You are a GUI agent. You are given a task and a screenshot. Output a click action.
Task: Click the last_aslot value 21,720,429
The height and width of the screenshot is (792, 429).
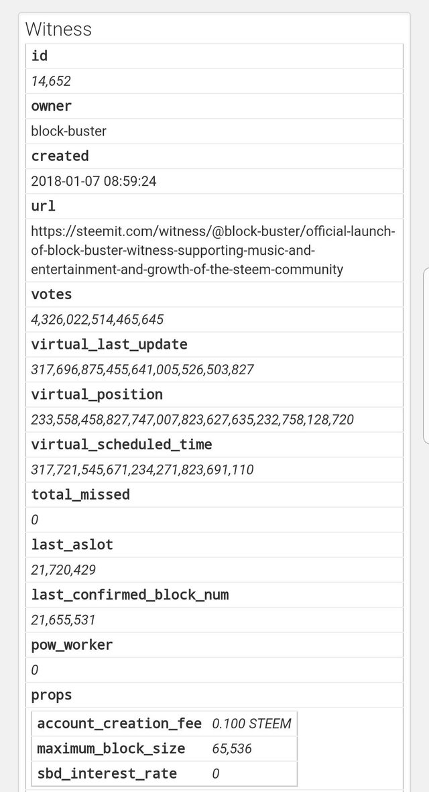tap(63, 570)
